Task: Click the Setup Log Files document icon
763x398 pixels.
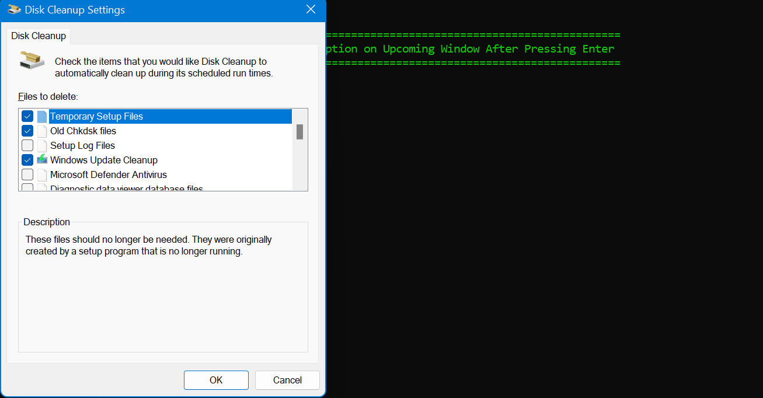Action: (41, 145)
